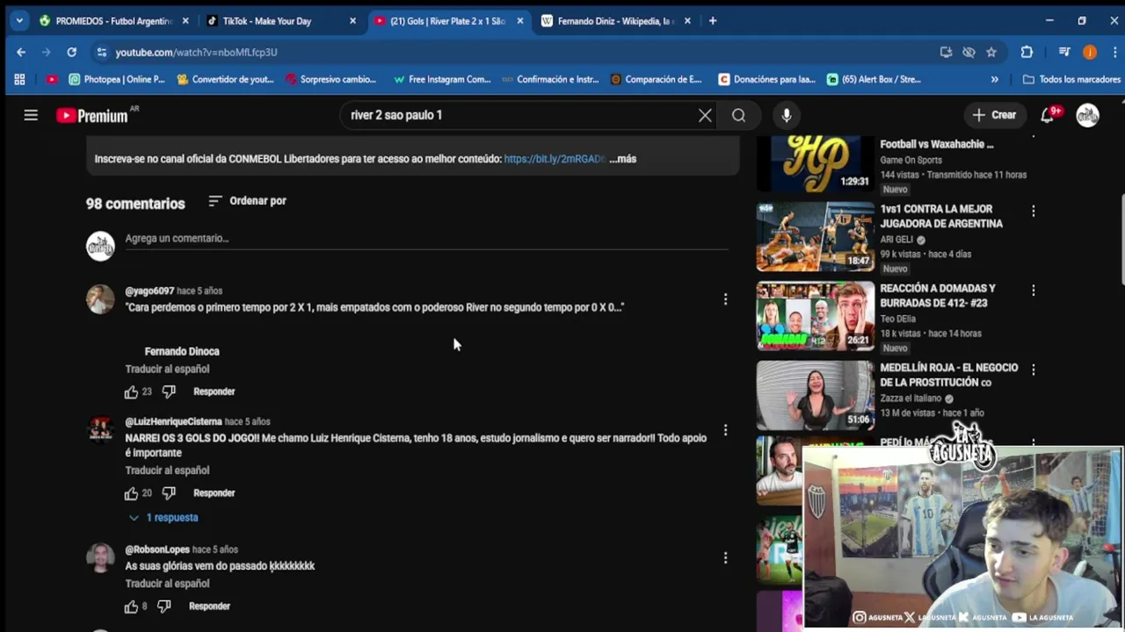Dislike the comment by @RobsonLopes
The width and height of the screenshot is (1125, 632).
click(163, 607)
